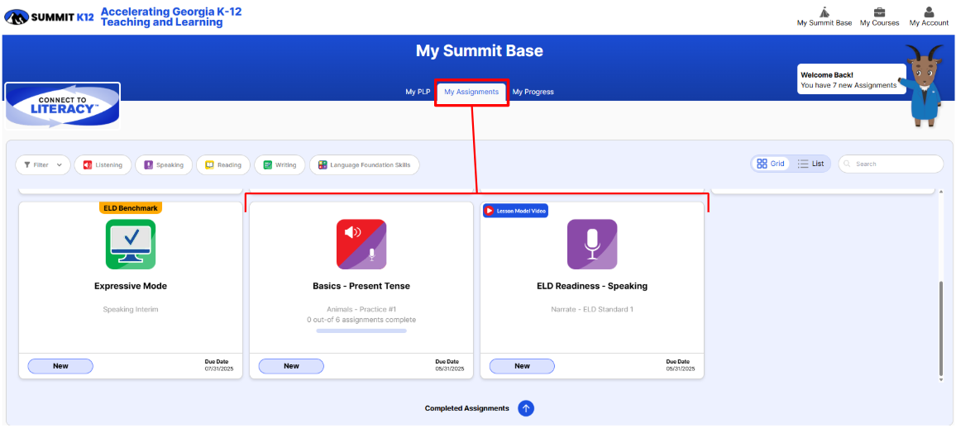Click the Completed Assignments label
The height and width of the screenshot is (428, 956).
tap(467, 408)
